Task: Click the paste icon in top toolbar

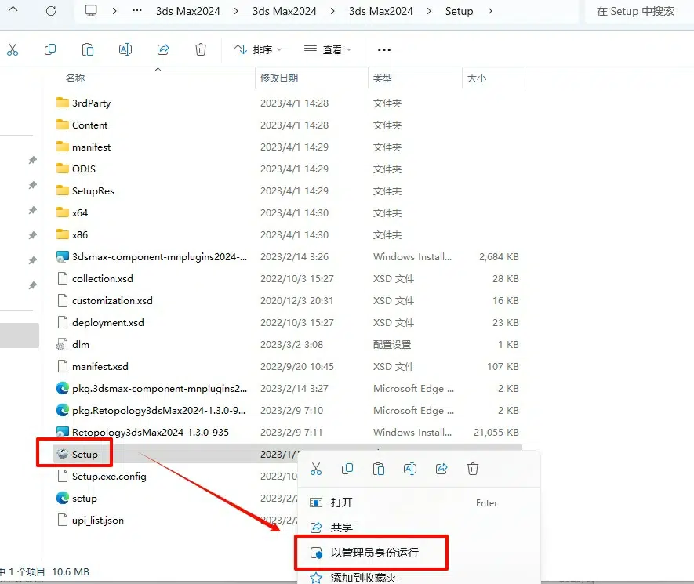Action: [x=88, y=49]
